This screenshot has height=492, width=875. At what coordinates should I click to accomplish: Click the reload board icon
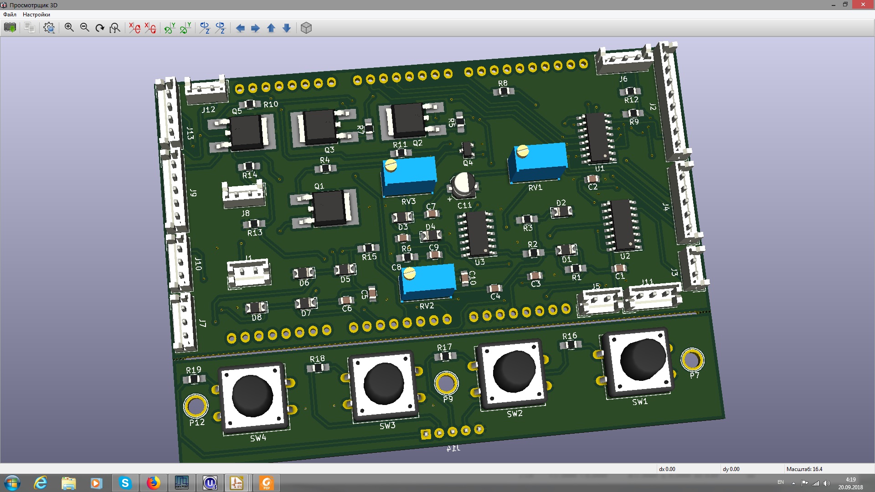tap(10, 28)
